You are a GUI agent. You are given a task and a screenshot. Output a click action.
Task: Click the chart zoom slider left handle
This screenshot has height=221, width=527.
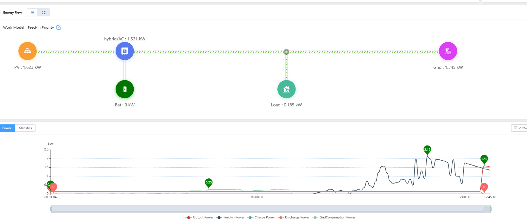coord(51,209)
